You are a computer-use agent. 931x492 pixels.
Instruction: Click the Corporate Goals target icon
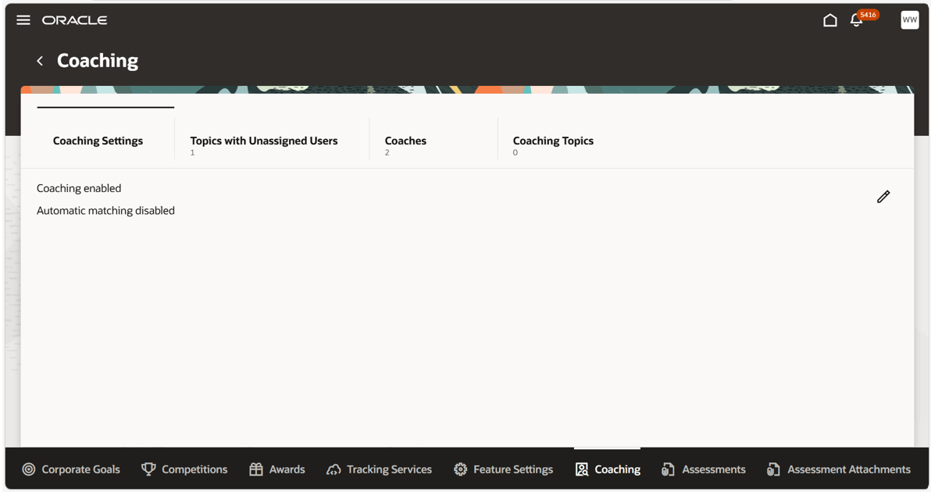(28, 469)
